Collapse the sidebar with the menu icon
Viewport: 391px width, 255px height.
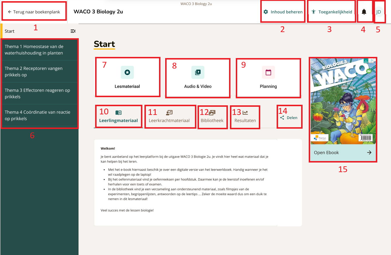[73, 31]
